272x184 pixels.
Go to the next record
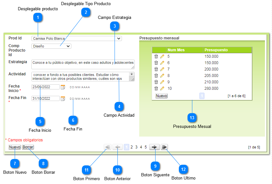tap(154, 147)
